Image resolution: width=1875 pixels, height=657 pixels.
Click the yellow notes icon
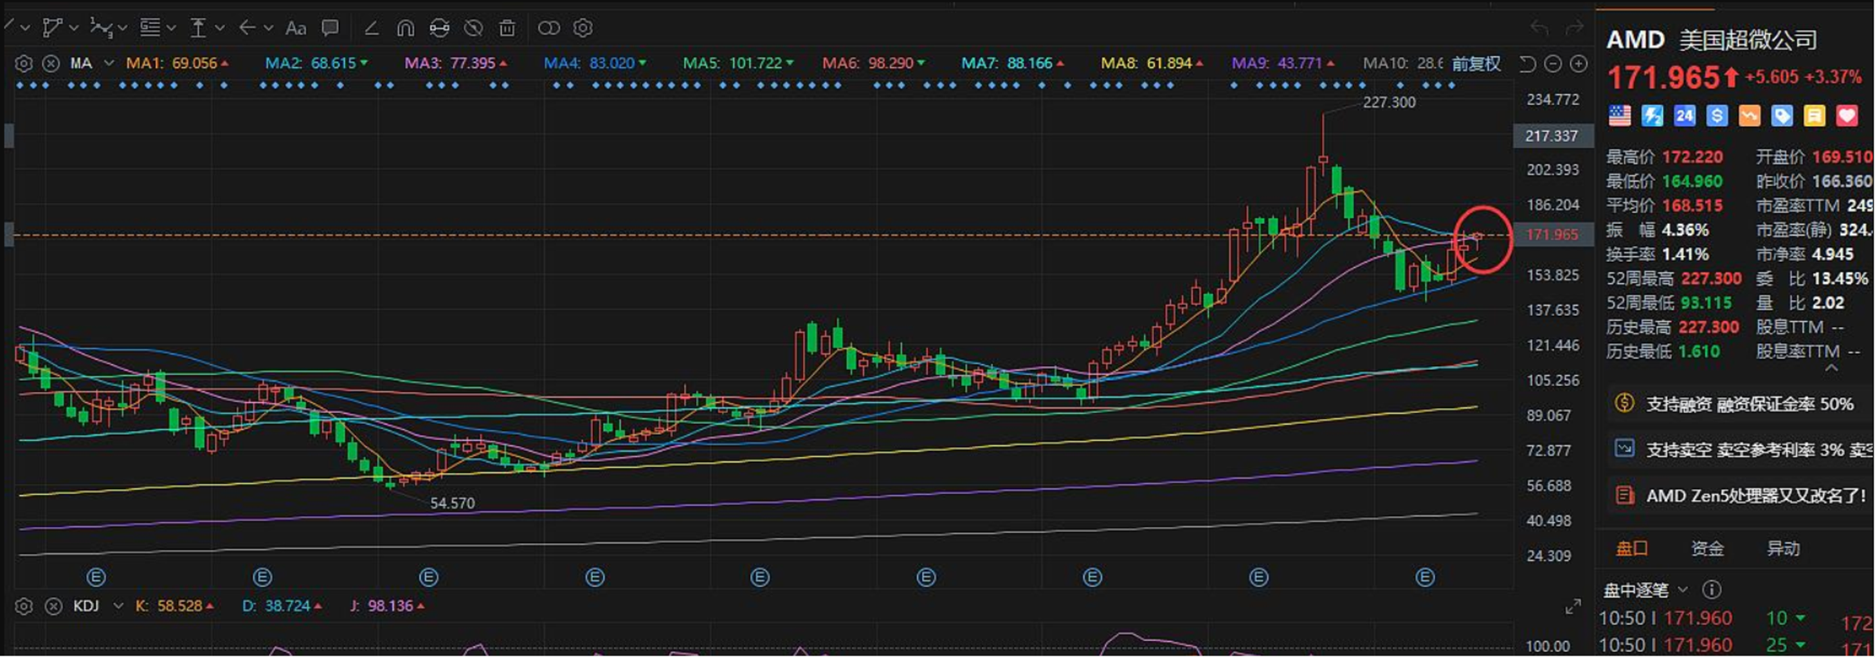pyautogui.click(x=1815, y=115)
